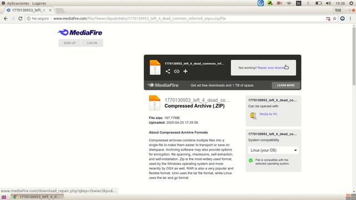356x200 pixels.
Task: Click the MediaFire logo in the ad banner
Action: pyautogui.click(x=163, y=85)
